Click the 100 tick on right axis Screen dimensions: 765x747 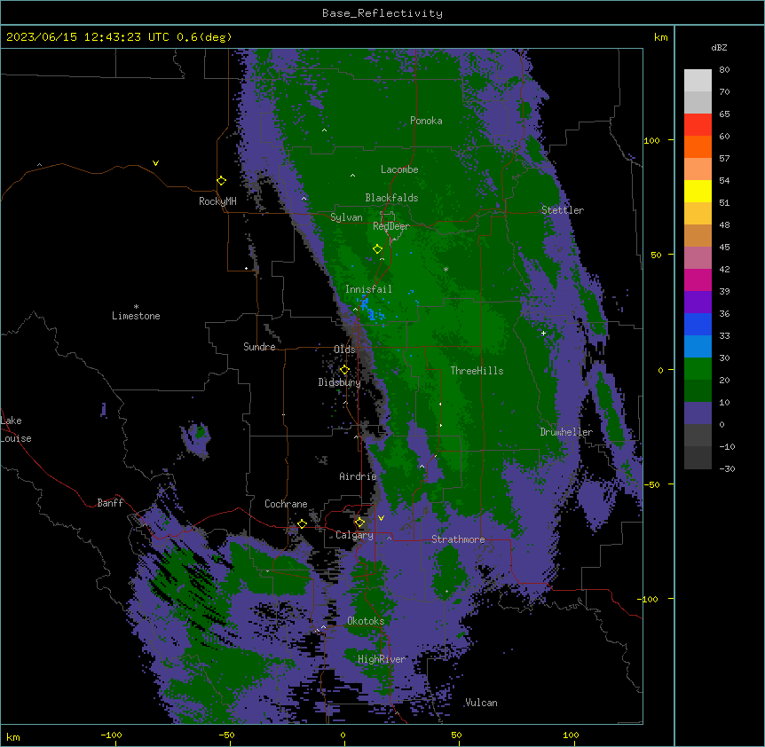coord(651,140)
